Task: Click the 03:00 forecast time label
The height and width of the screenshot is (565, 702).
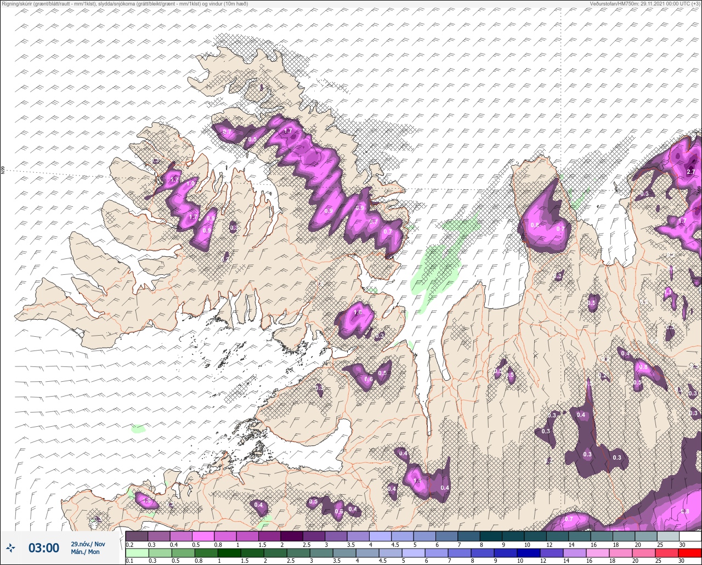Action: click(x=44, y=547)
